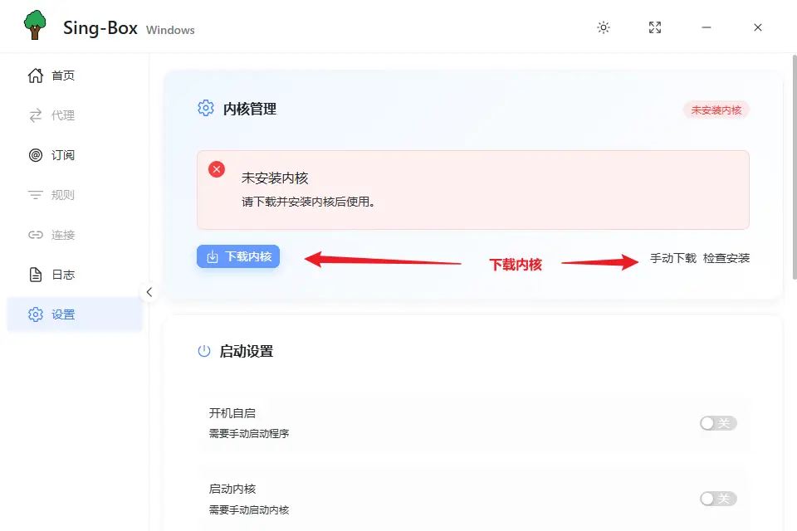Click the sun theme toggle icon
Image resolution: width=797 pixels, height=531 pixels.
coord(604,27)
